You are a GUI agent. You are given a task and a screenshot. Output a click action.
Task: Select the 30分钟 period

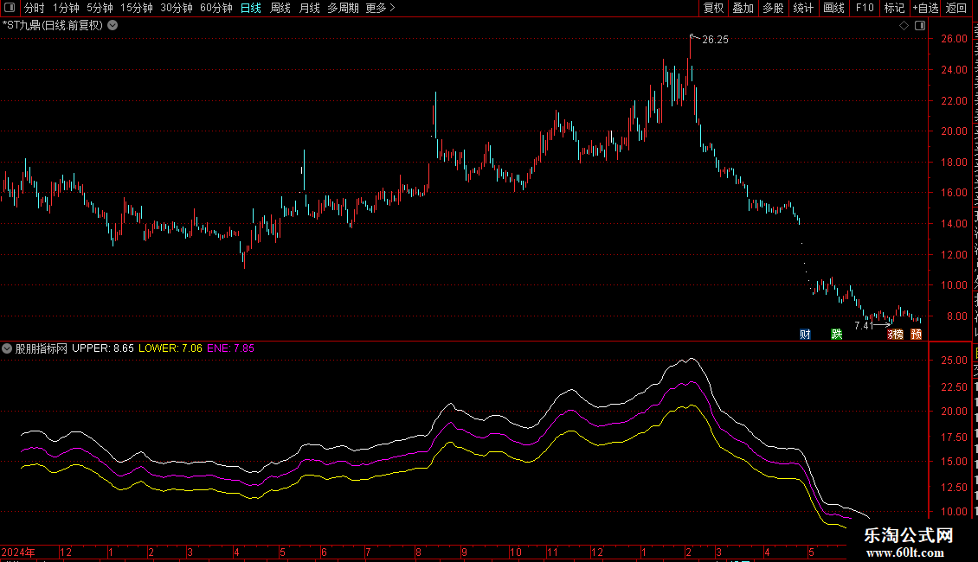[177, 8]
